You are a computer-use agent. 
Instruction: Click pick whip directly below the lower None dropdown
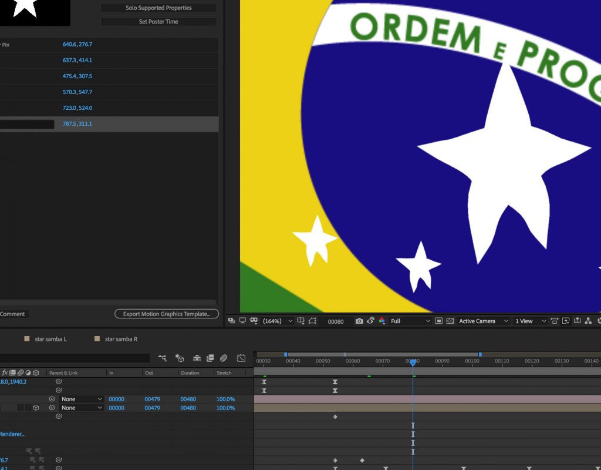[x=59, y=417]
